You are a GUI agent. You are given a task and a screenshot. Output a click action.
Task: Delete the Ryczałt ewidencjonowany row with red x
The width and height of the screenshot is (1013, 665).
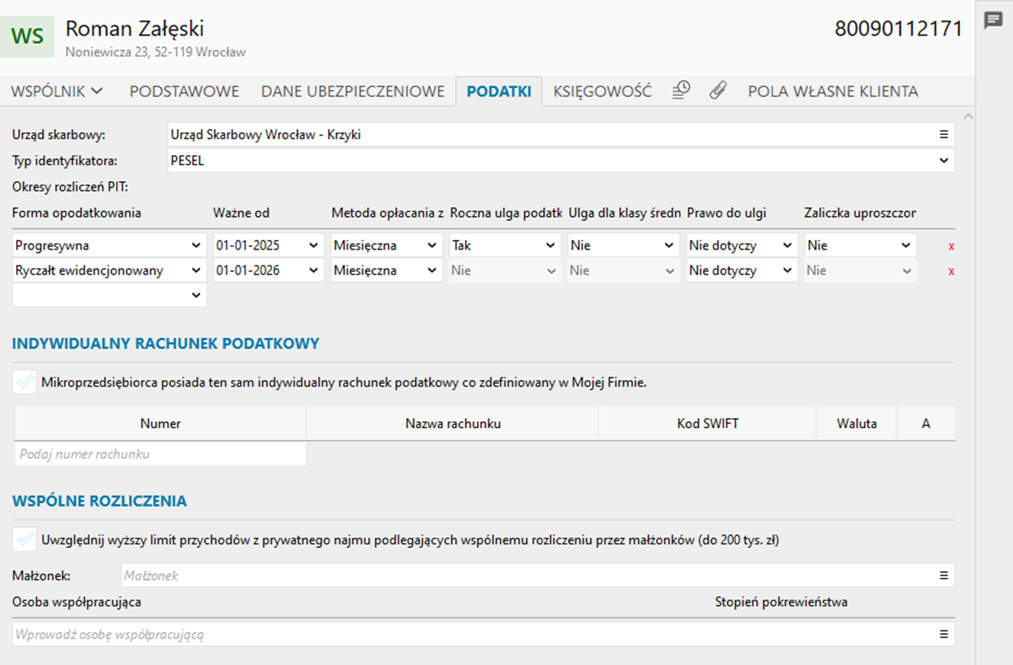951,271
